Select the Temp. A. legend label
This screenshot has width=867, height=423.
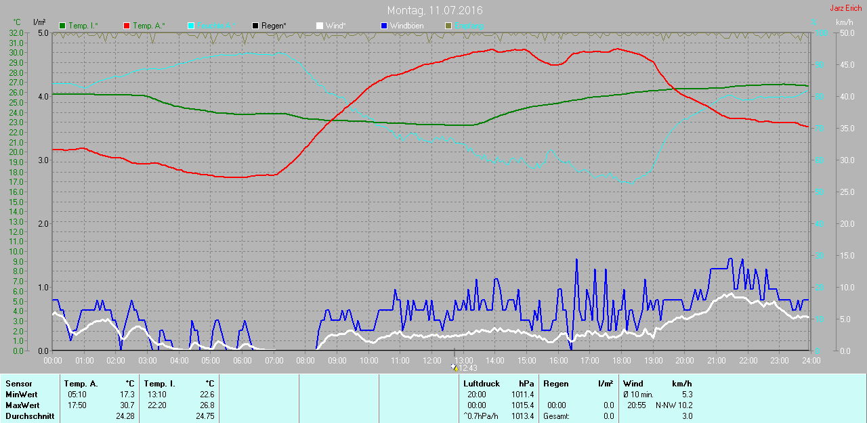tap(149, 26)
